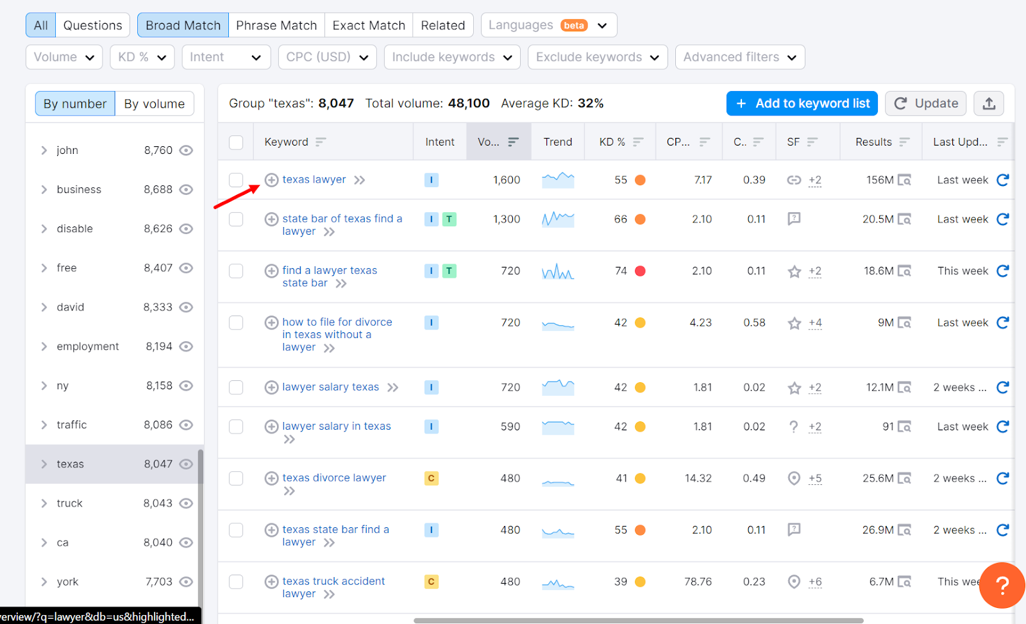
Task: Open Include keywords dropdown
Action: (x=452, y=57)
